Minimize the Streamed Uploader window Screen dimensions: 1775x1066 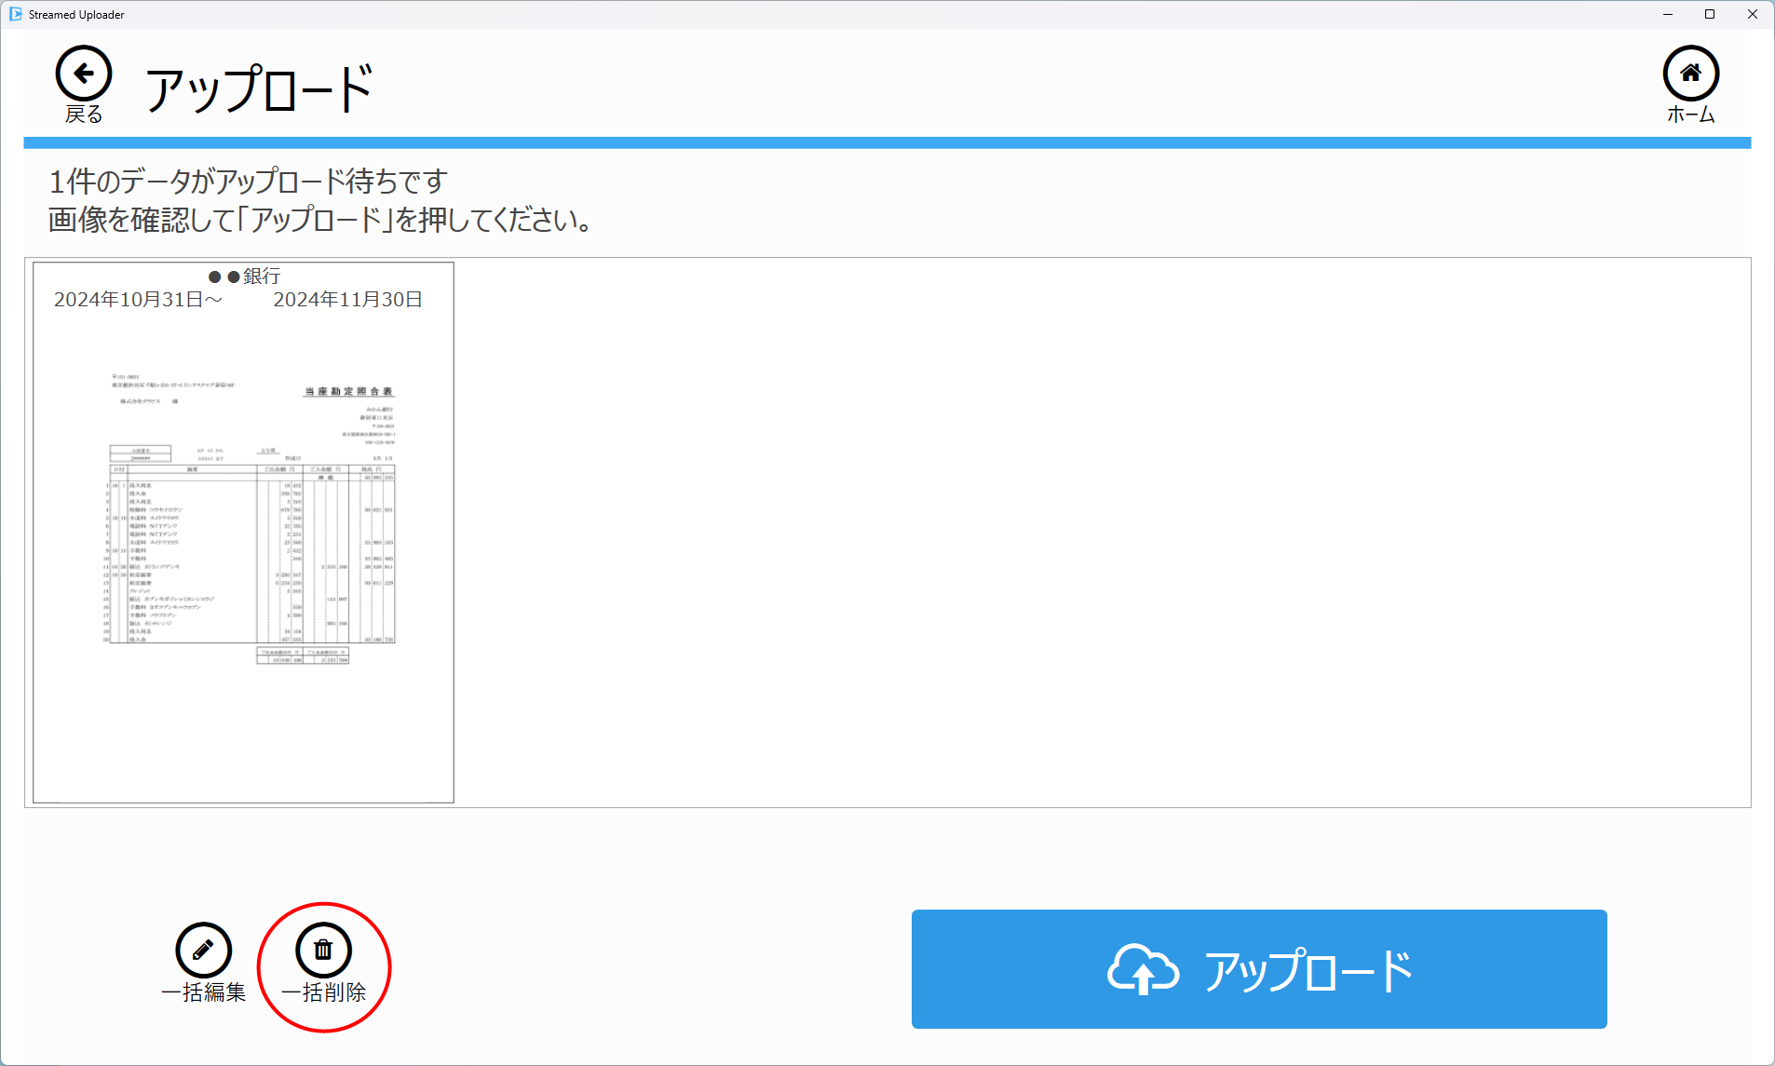1668,14
